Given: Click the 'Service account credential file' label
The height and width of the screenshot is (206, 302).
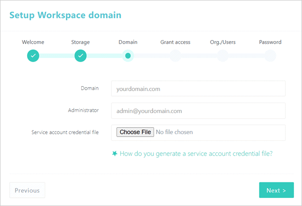Looking at the screenshot, I should click(65, 132).
